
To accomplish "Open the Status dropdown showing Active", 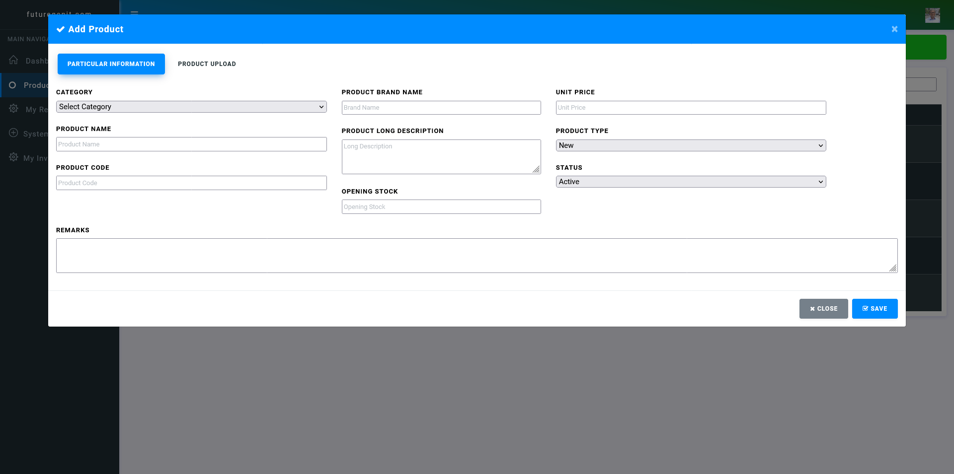I will pyautogui.click(x=691, y=182).
